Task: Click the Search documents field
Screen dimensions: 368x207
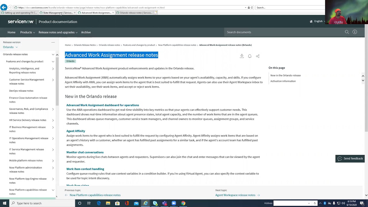Action: [x=283, y=32]
